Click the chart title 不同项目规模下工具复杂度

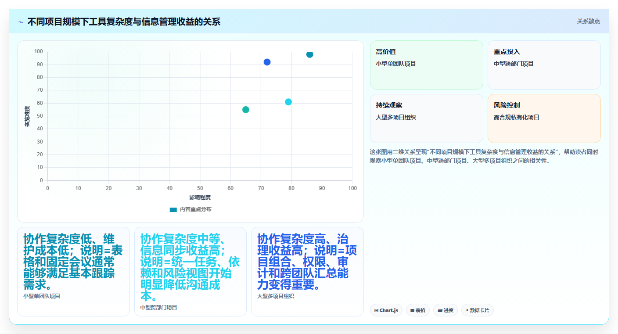(124, 22)
